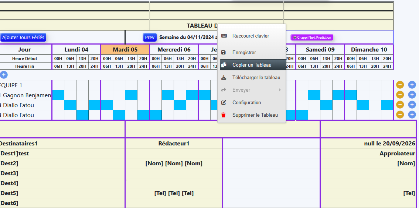Viewport: 419px width, 208px height.
Task: Toggle Gagnon Benjamen's Mercredi 06H shift cell
Action: (x=168, y=95)
